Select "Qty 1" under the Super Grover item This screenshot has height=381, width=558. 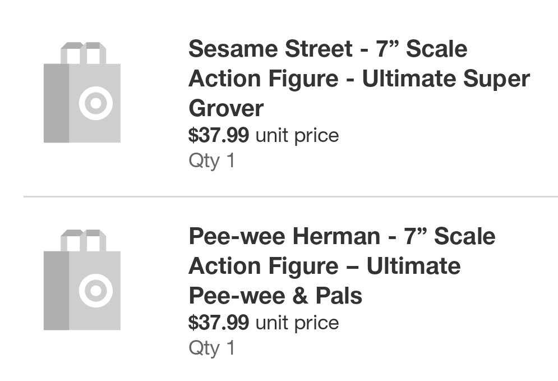[212, 161]
